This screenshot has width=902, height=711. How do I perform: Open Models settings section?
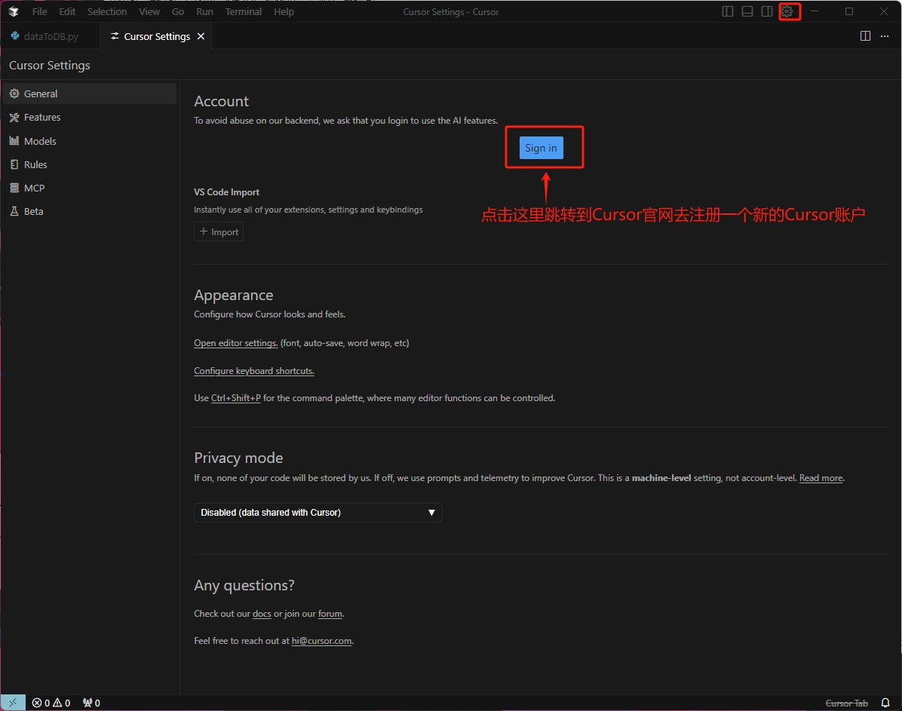click(x=90, y=141)
